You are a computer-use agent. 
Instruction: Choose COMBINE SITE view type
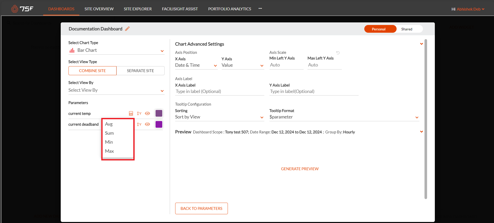pos(92,71)
